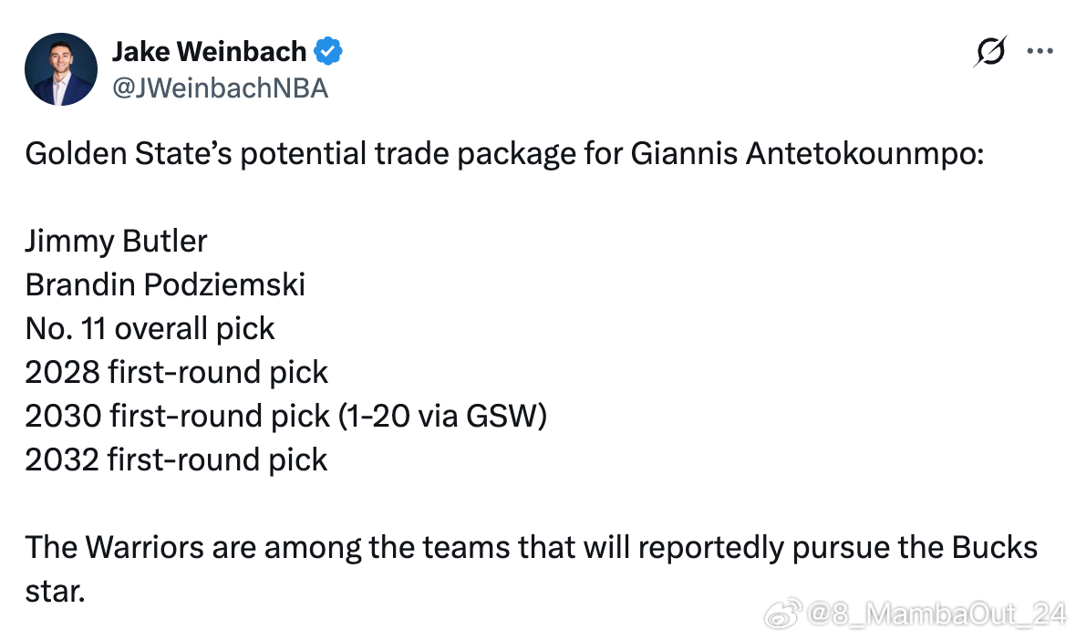The height and width of the screenshot is (640, 1076).
Task: Click the 2032 first-round pick line
Action: click(x=176, y=459)
